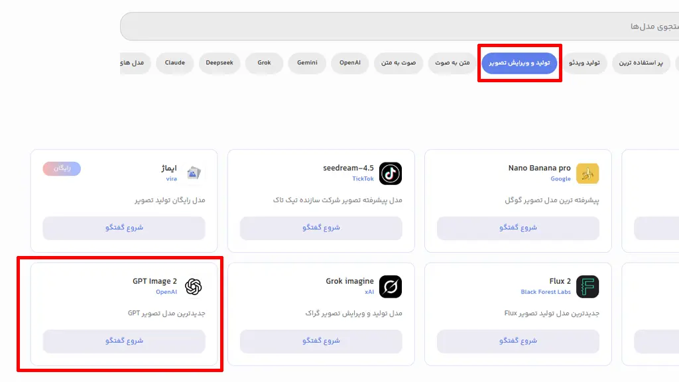This screenshot has height=382, width=679.
Task: Click the seedream-4.5 TikTok logo icon
Action: tap(390, 173)
